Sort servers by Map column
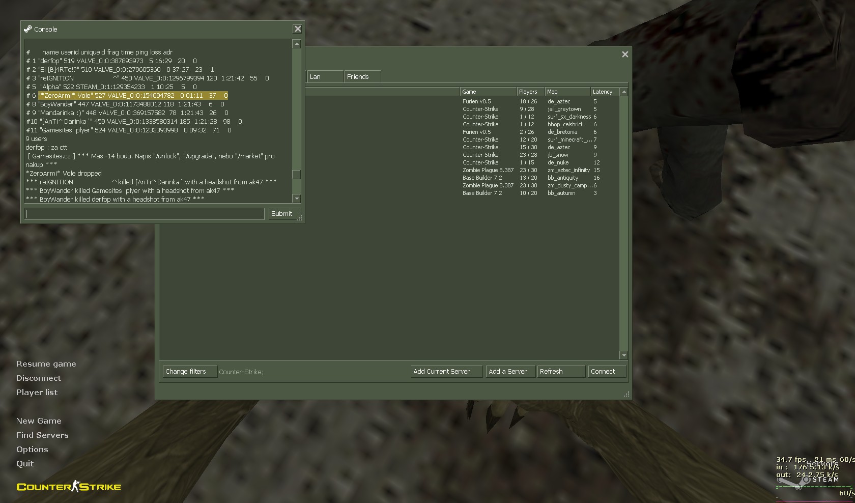 [567, 92]
